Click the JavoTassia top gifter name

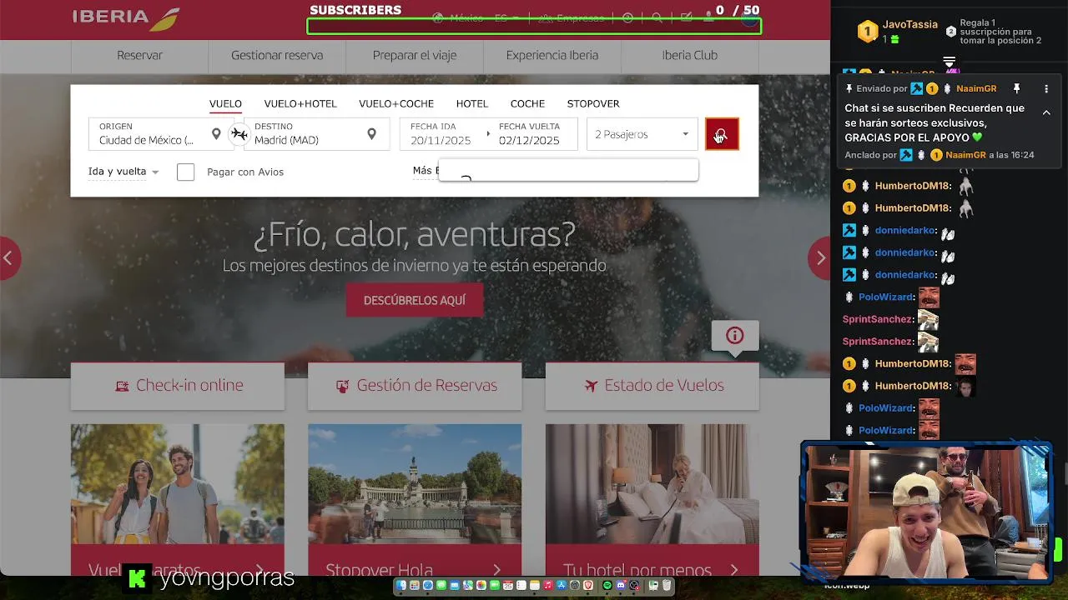click(x=910, y=25)
